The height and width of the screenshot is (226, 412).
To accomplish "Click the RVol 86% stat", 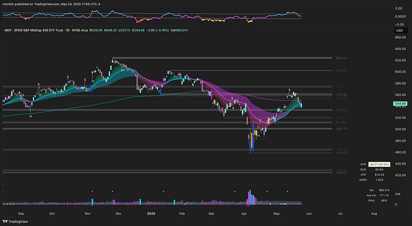I will 378,200.
